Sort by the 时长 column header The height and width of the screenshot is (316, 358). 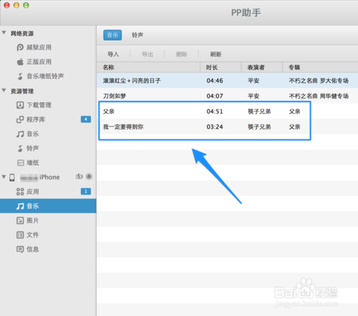pyautogui.click(x=221, y=67)
